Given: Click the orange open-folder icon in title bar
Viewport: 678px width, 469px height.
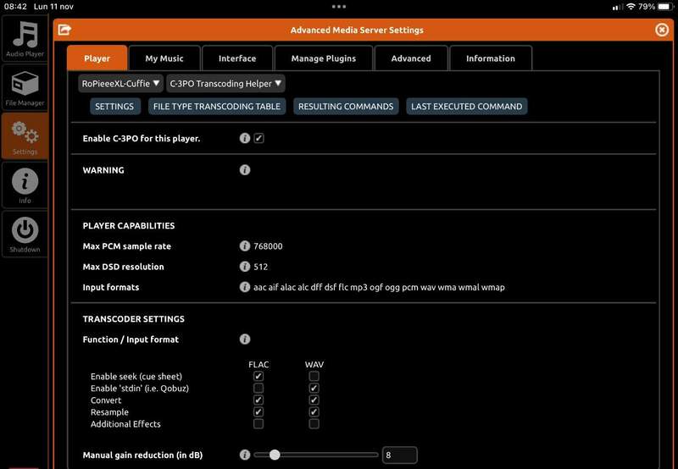Looking at the screenshot, I should tap(64, 30).
